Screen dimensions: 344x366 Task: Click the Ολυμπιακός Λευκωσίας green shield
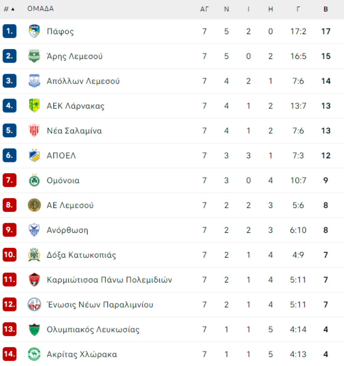(x=34, y=329)
